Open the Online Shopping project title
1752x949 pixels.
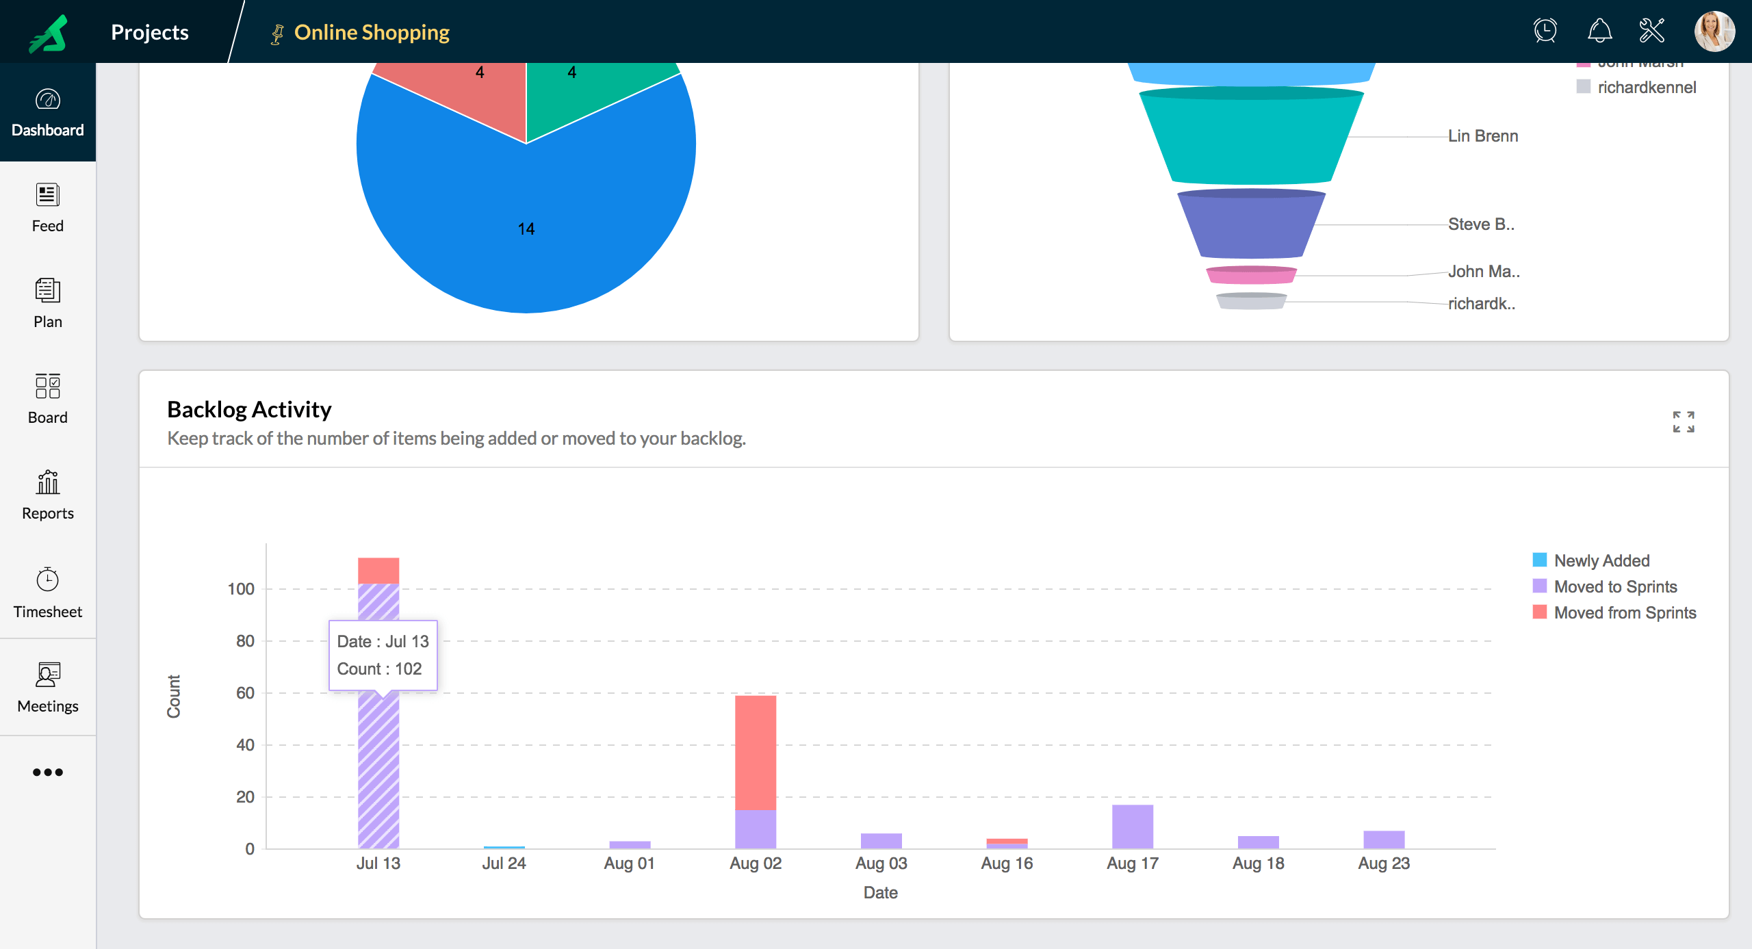pos(372,32)
